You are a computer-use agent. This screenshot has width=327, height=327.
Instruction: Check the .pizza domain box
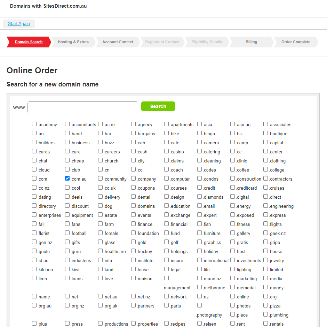click(x=266, y=305)
